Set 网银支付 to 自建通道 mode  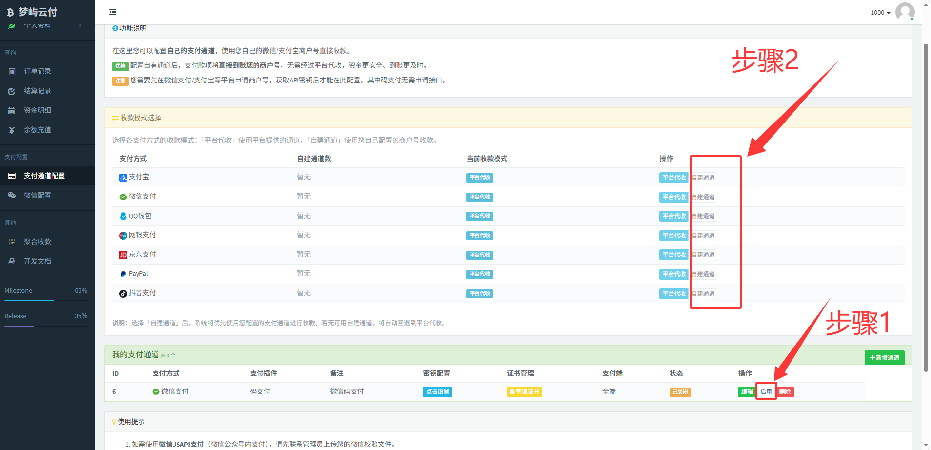[703, 236]
